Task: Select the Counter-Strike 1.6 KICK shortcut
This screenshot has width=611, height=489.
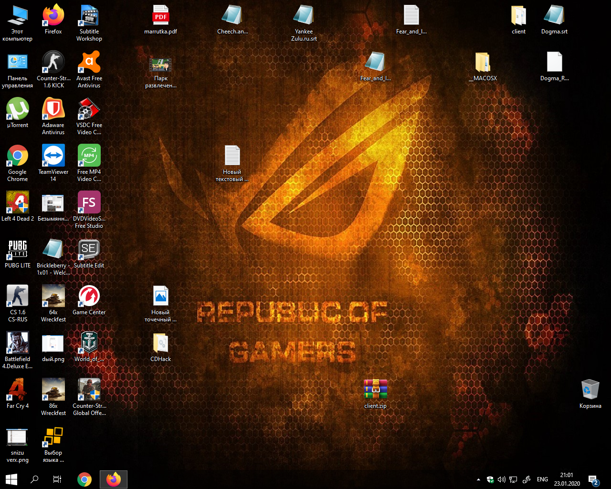Action: point(53,69)
